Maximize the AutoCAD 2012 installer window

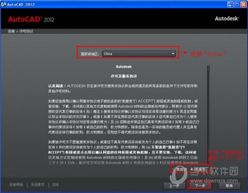237,4
